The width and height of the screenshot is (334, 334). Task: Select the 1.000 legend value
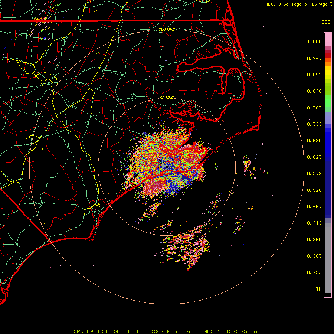click(x=314, y=42)
